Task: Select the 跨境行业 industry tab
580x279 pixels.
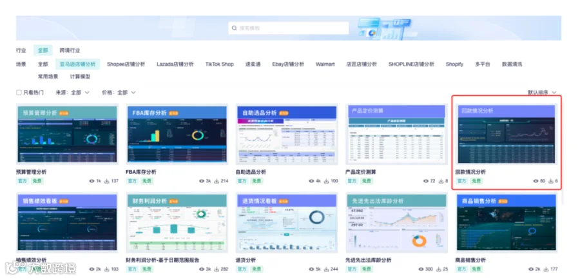Action: click(70, 50)
